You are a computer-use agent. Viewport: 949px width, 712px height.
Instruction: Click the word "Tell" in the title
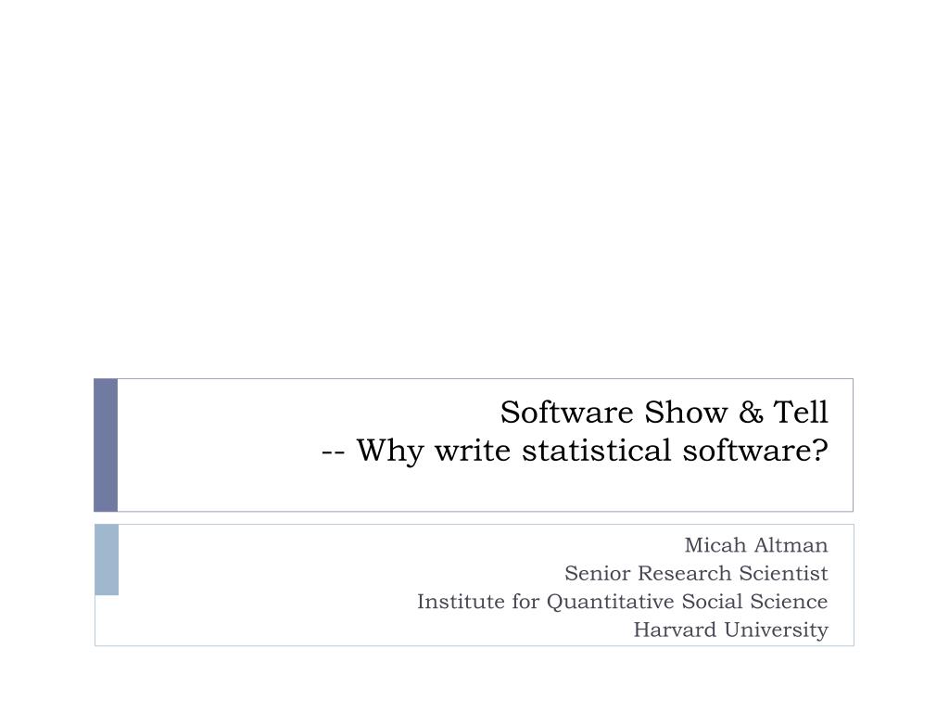pyautogui.click(x=801, y=413)
